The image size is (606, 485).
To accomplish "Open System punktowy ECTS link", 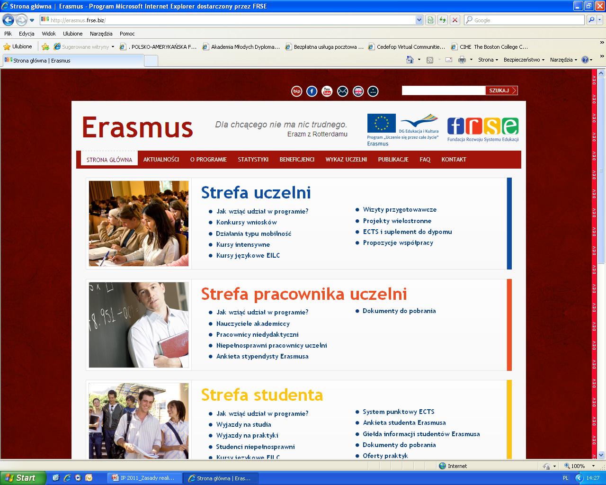I will pos(398,412).
